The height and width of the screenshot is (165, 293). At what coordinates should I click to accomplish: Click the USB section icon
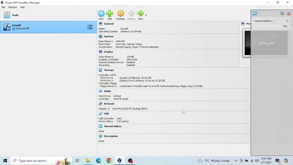[101, 114]
